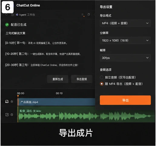Select the 产品画面.mp4 video clip

pos(57,102)
